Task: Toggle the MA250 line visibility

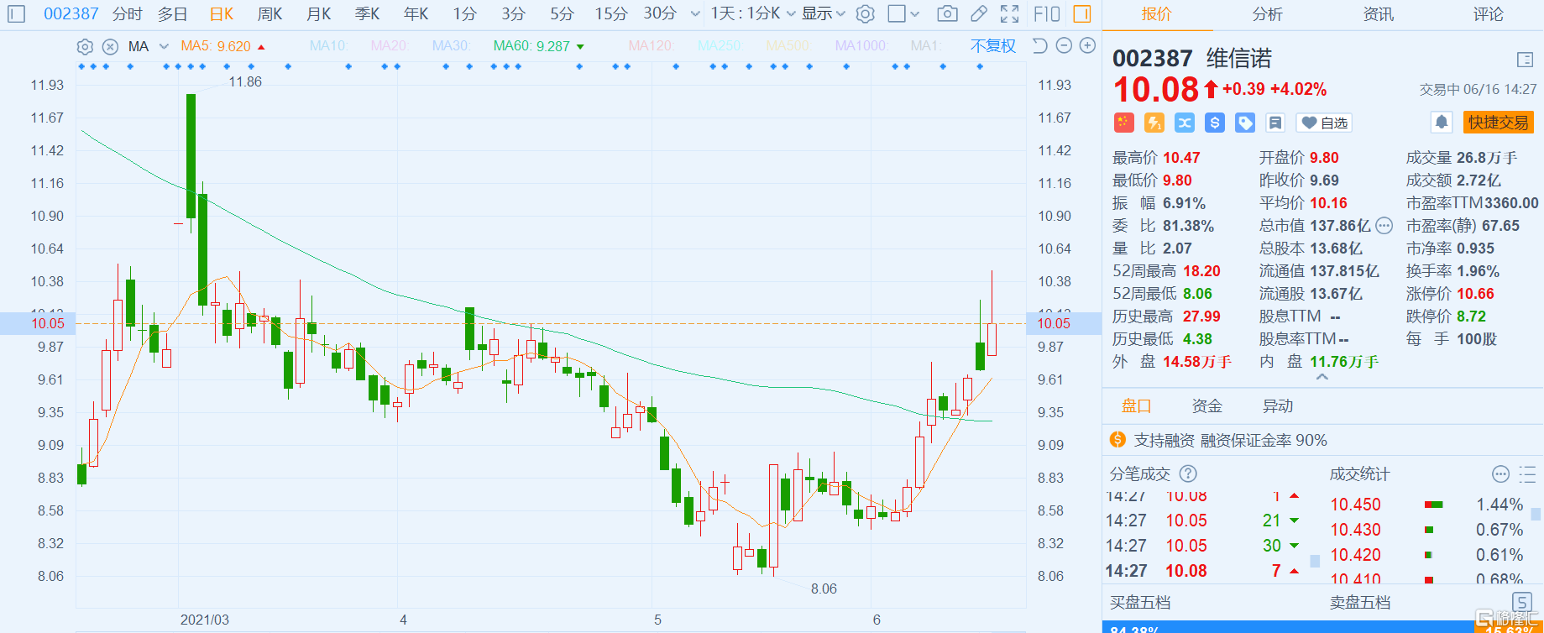Action: pos(720,46)
